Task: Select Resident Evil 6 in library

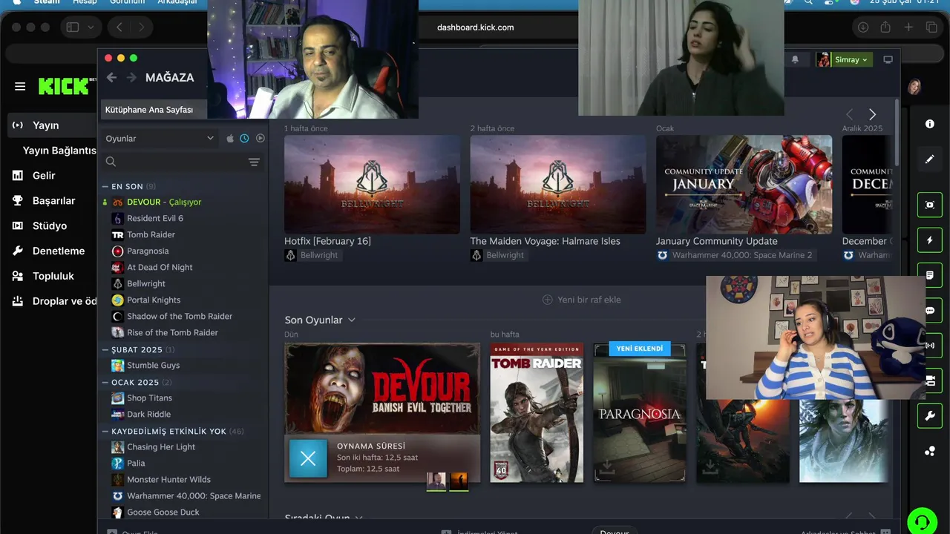Action: point(155,218)
